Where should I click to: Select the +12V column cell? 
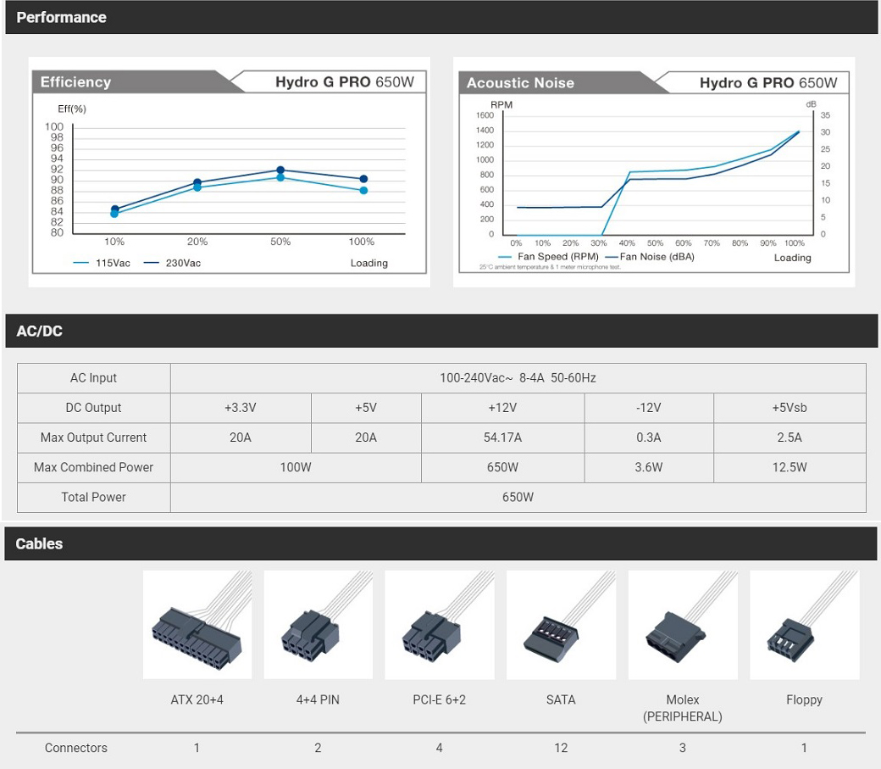502,408
